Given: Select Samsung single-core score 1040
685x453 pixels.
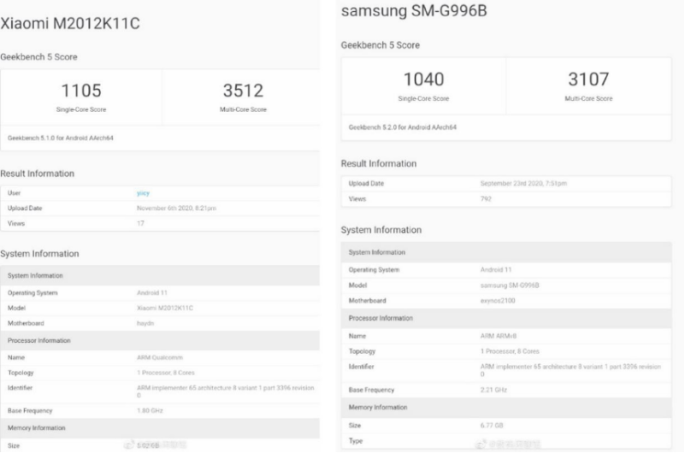Looking at the screenshot, I should (423, 79).
